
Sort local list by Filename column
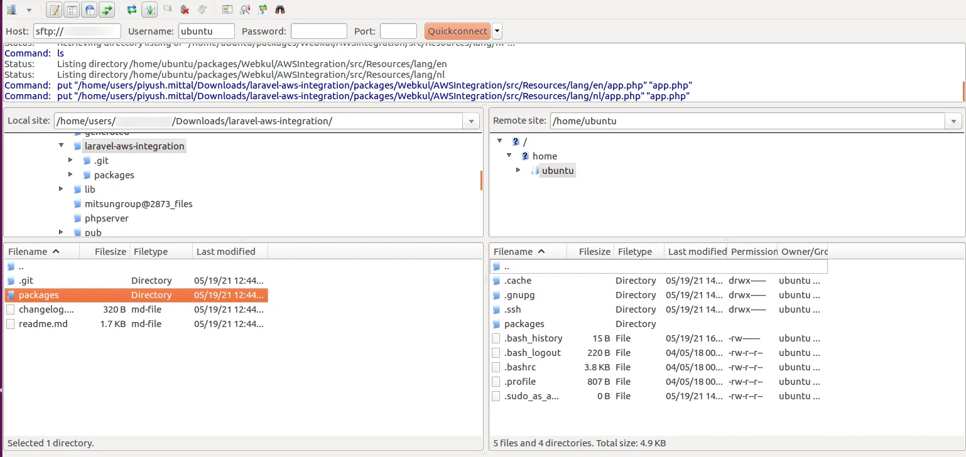click(x=42, y=251)
